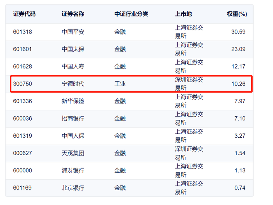The height and width of the screenshot is (205, 273).
Task: Click the 证券代码 column header
Action: 24,14
